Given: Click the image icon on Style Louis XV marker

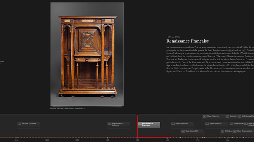Looking at the screenshot, I should tap(207, 124).
